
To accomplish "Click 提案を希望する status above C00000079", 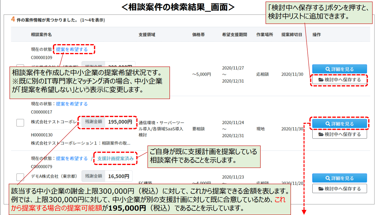I will (x=72, y=158).
